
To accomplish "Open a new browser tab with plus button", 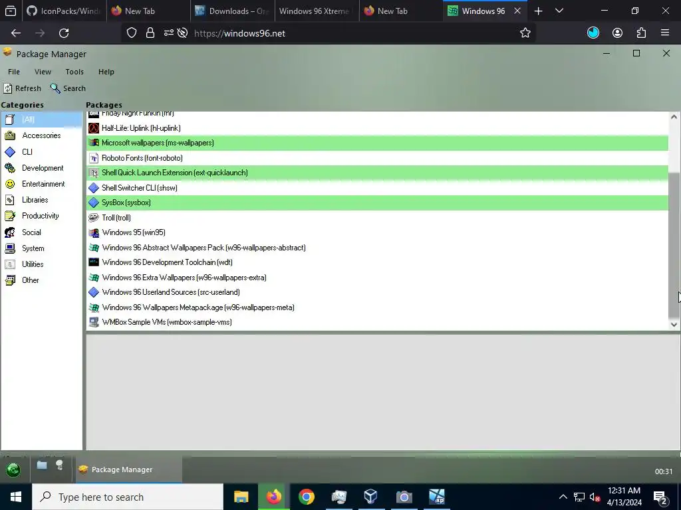I will tap(538, 11).
